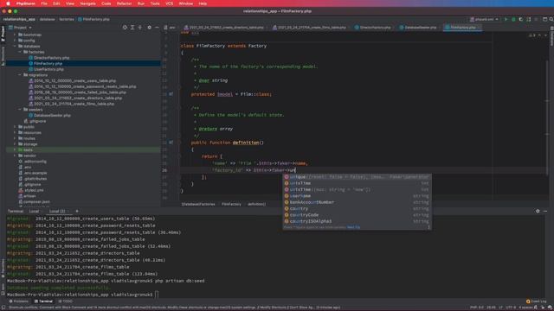554x311 pixels.
Task: Choose first unixTime completion suggestion
Action: pyautogui.click(x=357, y=183)
